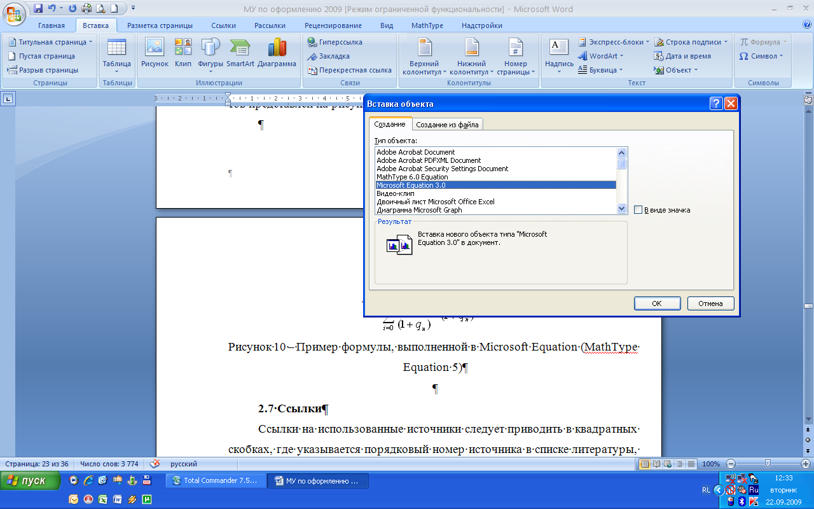Select MathType 6.0 Equation in list
The height and width of the screenshot is (509, 814).
coord(495,177)
